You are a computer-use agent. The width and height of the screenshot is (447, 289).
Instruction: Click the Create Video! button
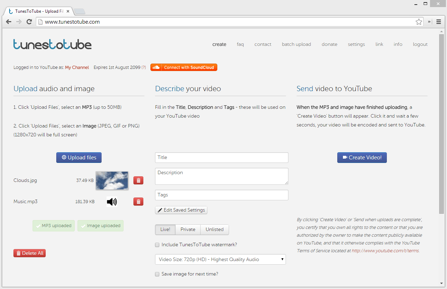362,158
